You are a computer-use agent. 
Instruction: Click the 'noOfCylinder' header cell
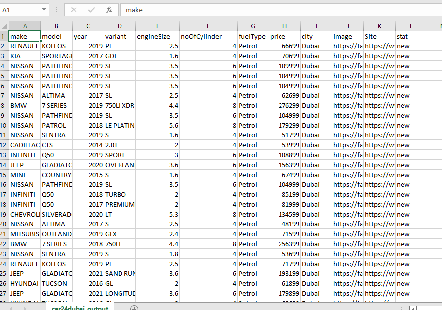[x=208, y=36]
